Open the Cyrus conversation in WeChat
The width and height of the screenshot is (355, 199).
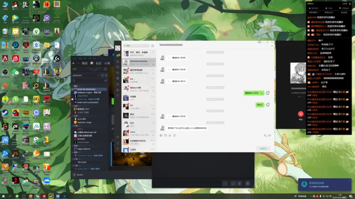click(139, 133)
